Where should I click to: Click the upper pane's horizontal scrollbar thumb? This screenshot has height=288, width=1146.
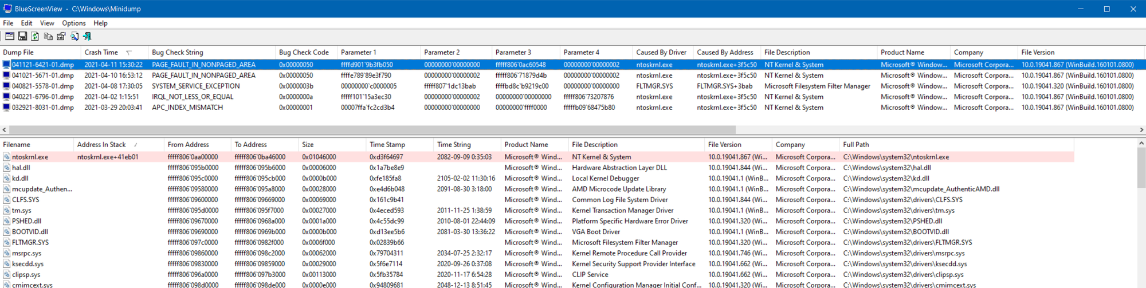click(372, 130)
